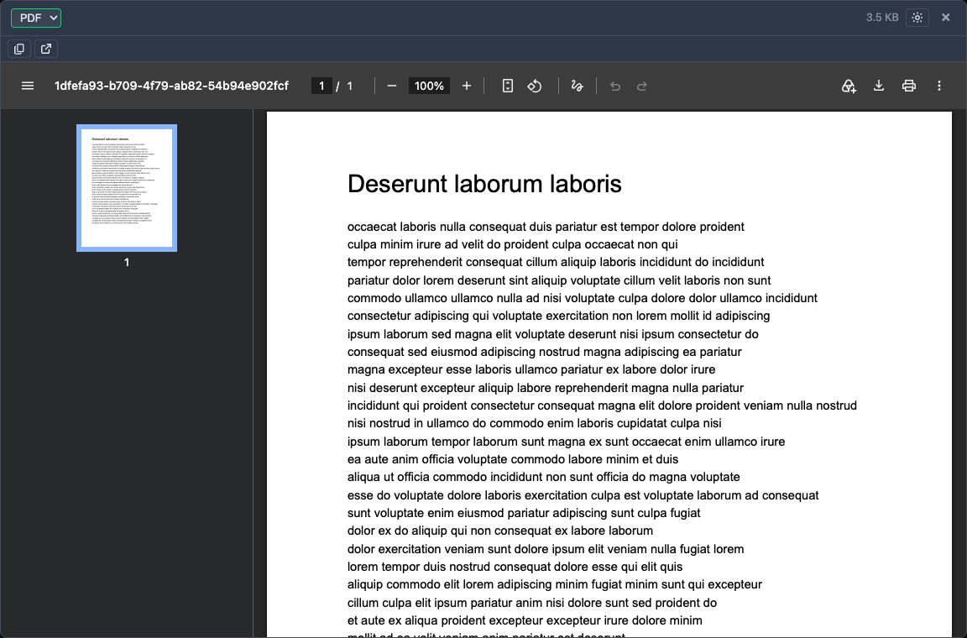
Task: Download the PDF file
Action: click(879, 86)
